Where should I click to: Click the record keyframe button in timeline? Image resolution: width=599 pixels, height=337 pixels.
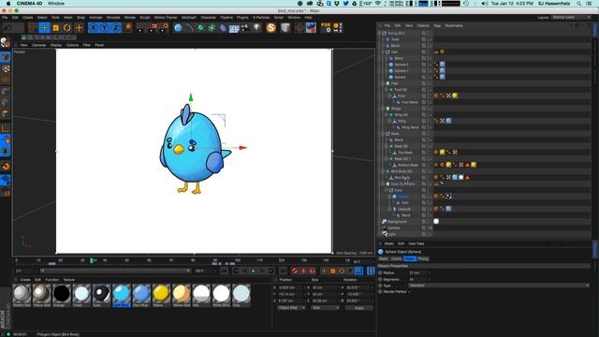click(x=295, y=271)
